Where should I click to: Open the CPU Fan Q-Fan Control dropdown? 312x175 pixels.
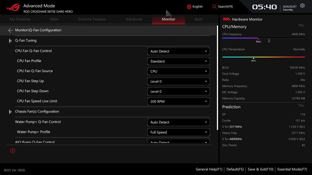click(178, 51)
